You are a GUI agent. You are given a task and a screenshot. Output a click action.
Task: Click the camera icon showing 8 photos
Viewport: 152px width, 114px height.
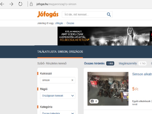pyautogui.click(x=94, y=101)
